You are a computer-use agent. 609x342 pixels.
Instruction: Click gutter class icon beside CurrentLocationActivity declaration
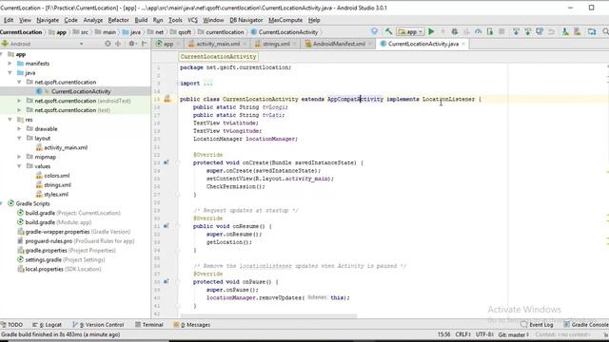pos(167,99)
